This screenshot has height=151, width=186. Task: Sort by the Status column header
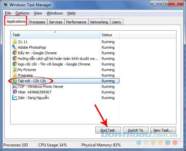pyautogui.click(x=110, y=35)
